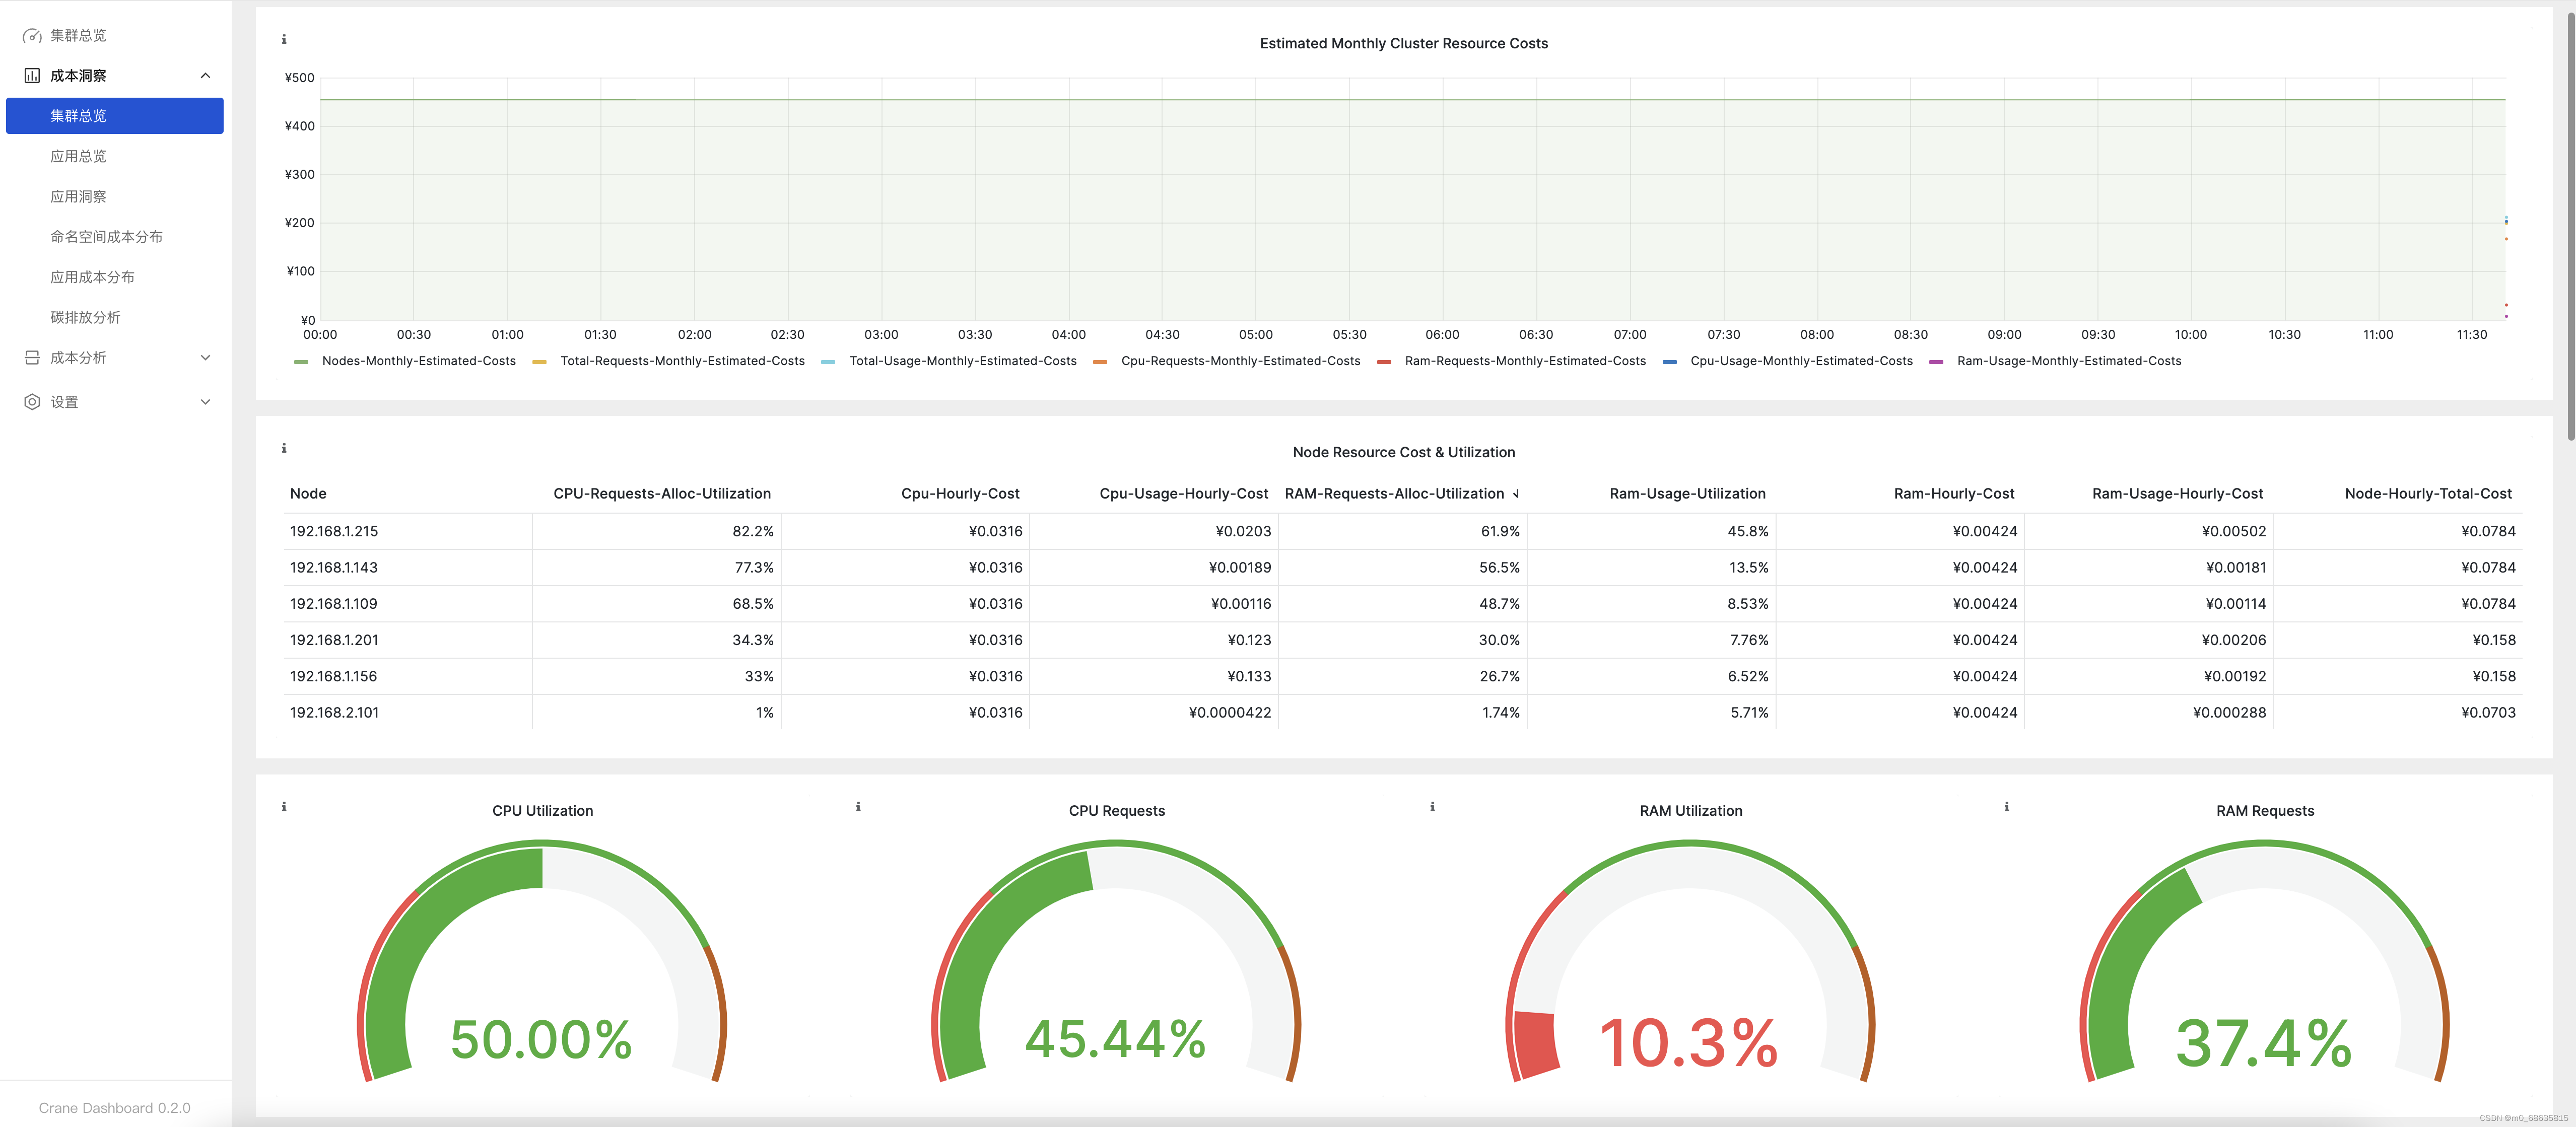The width and height of the screenshot is (2576, 1127).
Task: Click the 45.44% CPU Requests gauge value
Action: (x=1116, y=1039)
